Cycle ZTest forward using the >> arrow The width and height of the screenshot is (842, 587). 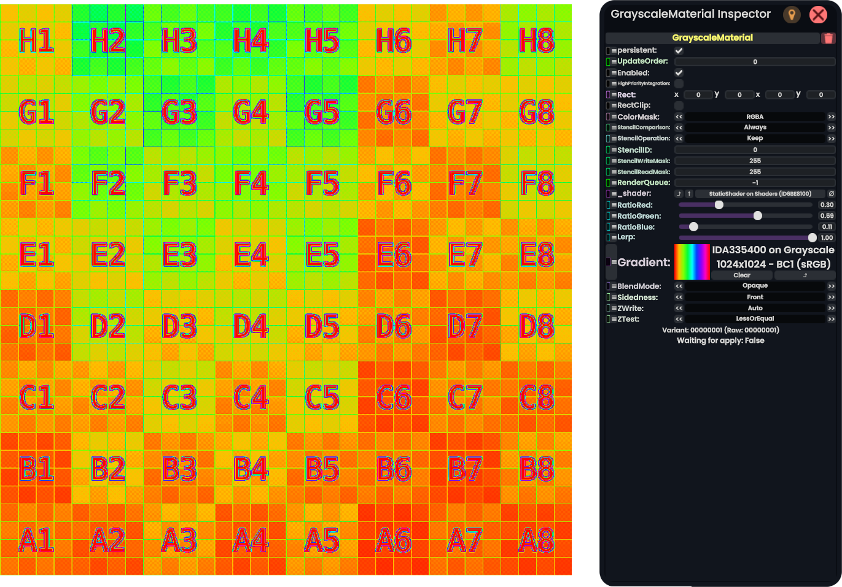(831, 319)
